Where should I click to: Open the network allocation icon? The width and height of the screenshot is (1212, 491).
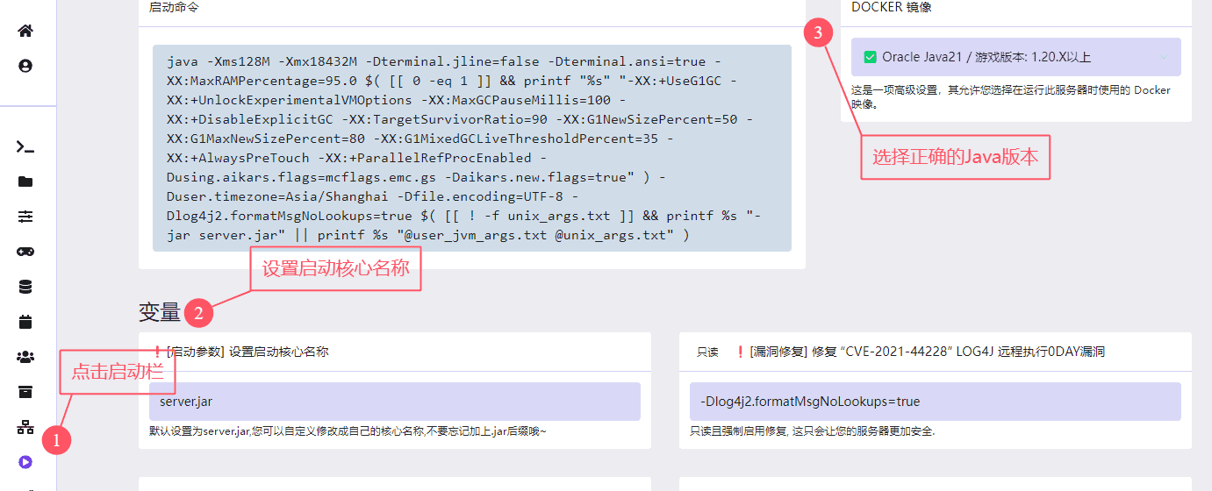coord(25,428)
